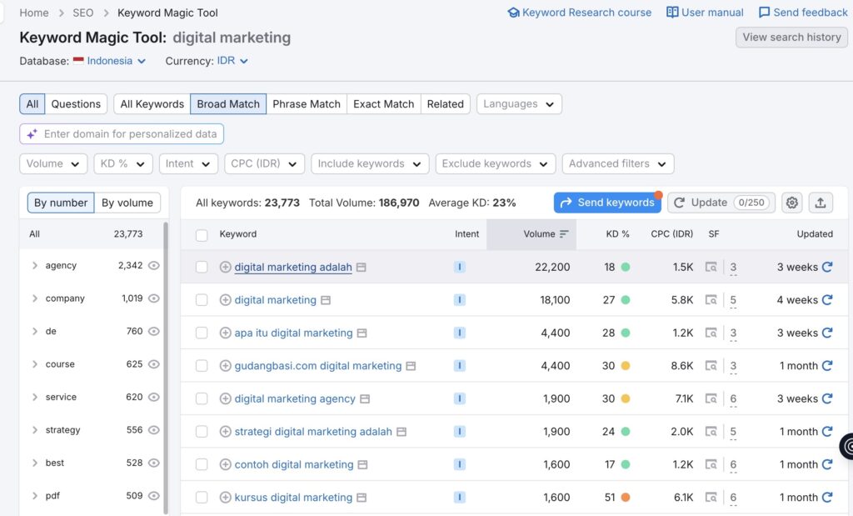
Task: View SERP features icon in 'kursus digital marketing' row
Action: point(711,498)
